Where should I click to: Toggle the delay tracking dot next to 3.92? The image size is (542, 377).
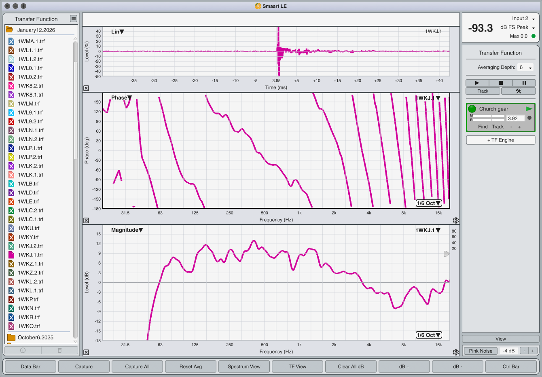[x=529, y=118]
